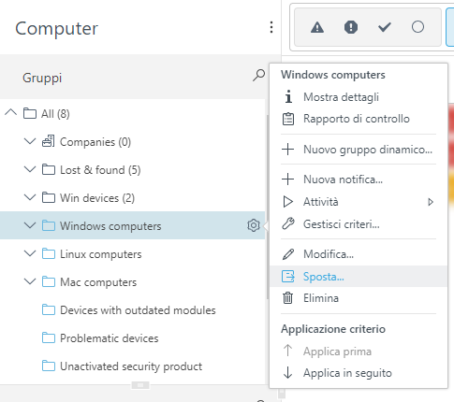Screen dimensions: 454x402
Task: Expand the Win devices group chevron
Action: pos(30,197)
